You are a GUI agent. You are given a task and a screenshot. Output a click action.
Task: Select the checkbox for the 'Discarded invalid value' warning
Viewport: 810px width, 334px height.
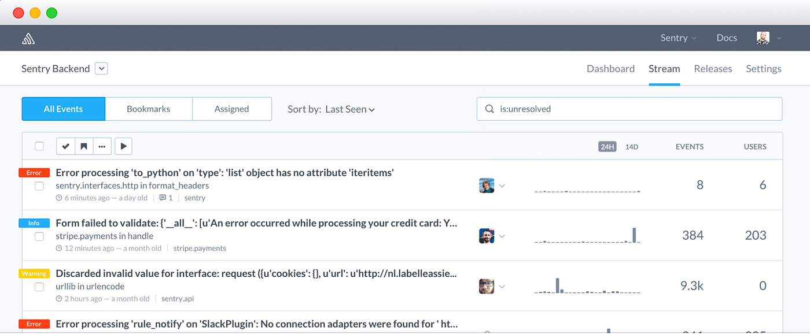click(39, 287)
